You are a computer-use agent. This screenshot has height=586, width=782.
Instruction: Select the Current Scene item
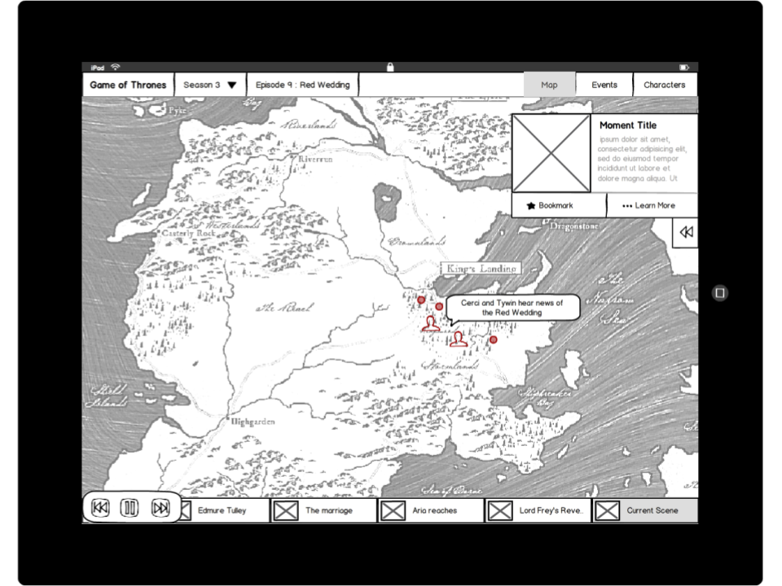[645, 511]
